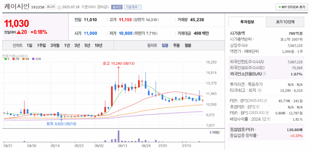Click the 액면가 1,000원 value

pyautogui.click(x=288, y=52)
